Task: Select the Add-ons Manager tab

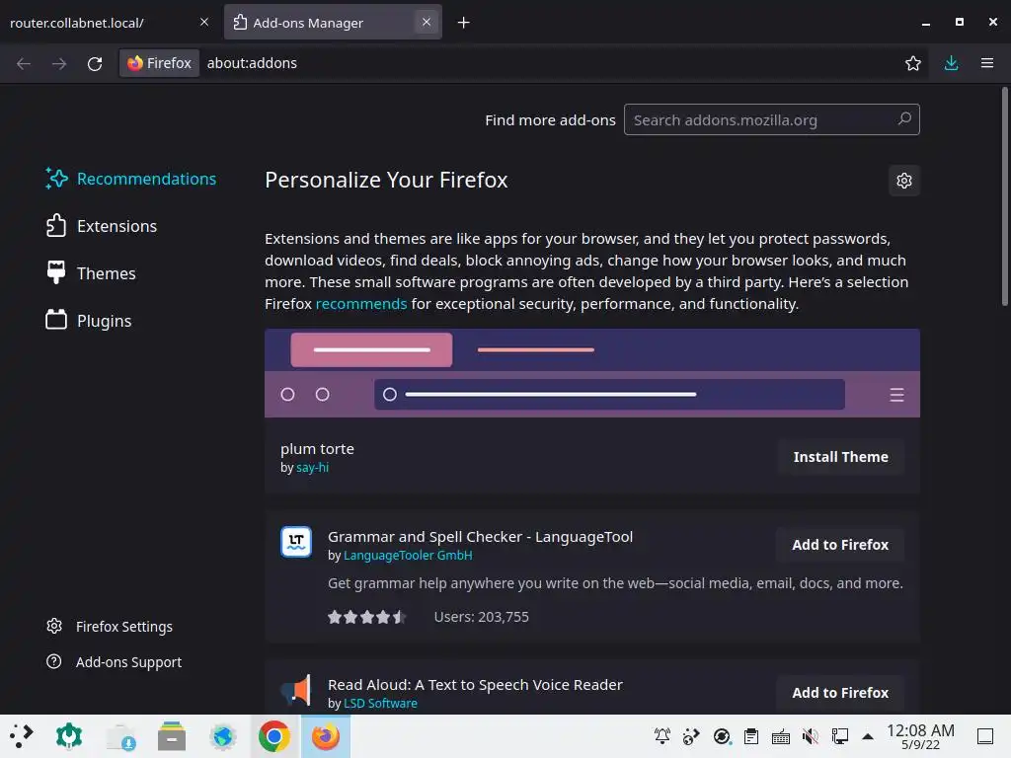Action: pyautogui.click(x=334, y=23)
